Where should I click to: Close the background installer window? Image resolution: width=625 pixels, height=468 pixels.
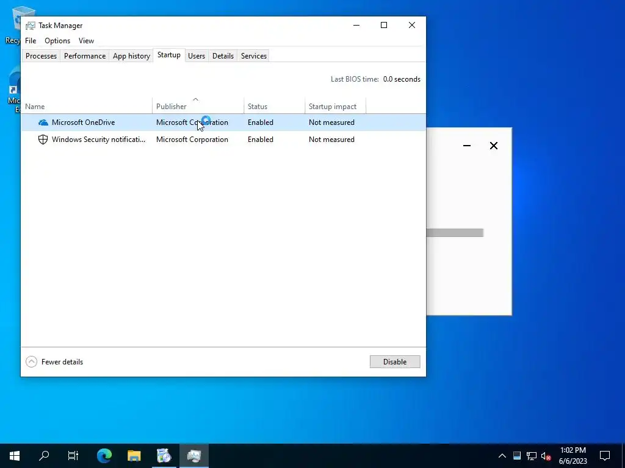pyautogui.click(x=494, y=146)
